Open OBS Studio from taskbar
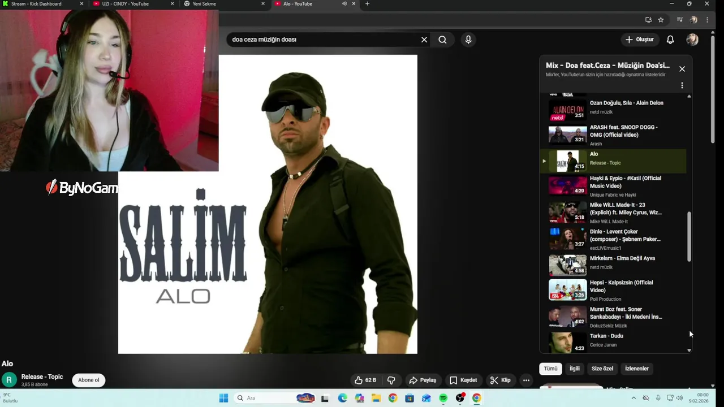Viewport: 724px width, 407px height. (460, 398)
